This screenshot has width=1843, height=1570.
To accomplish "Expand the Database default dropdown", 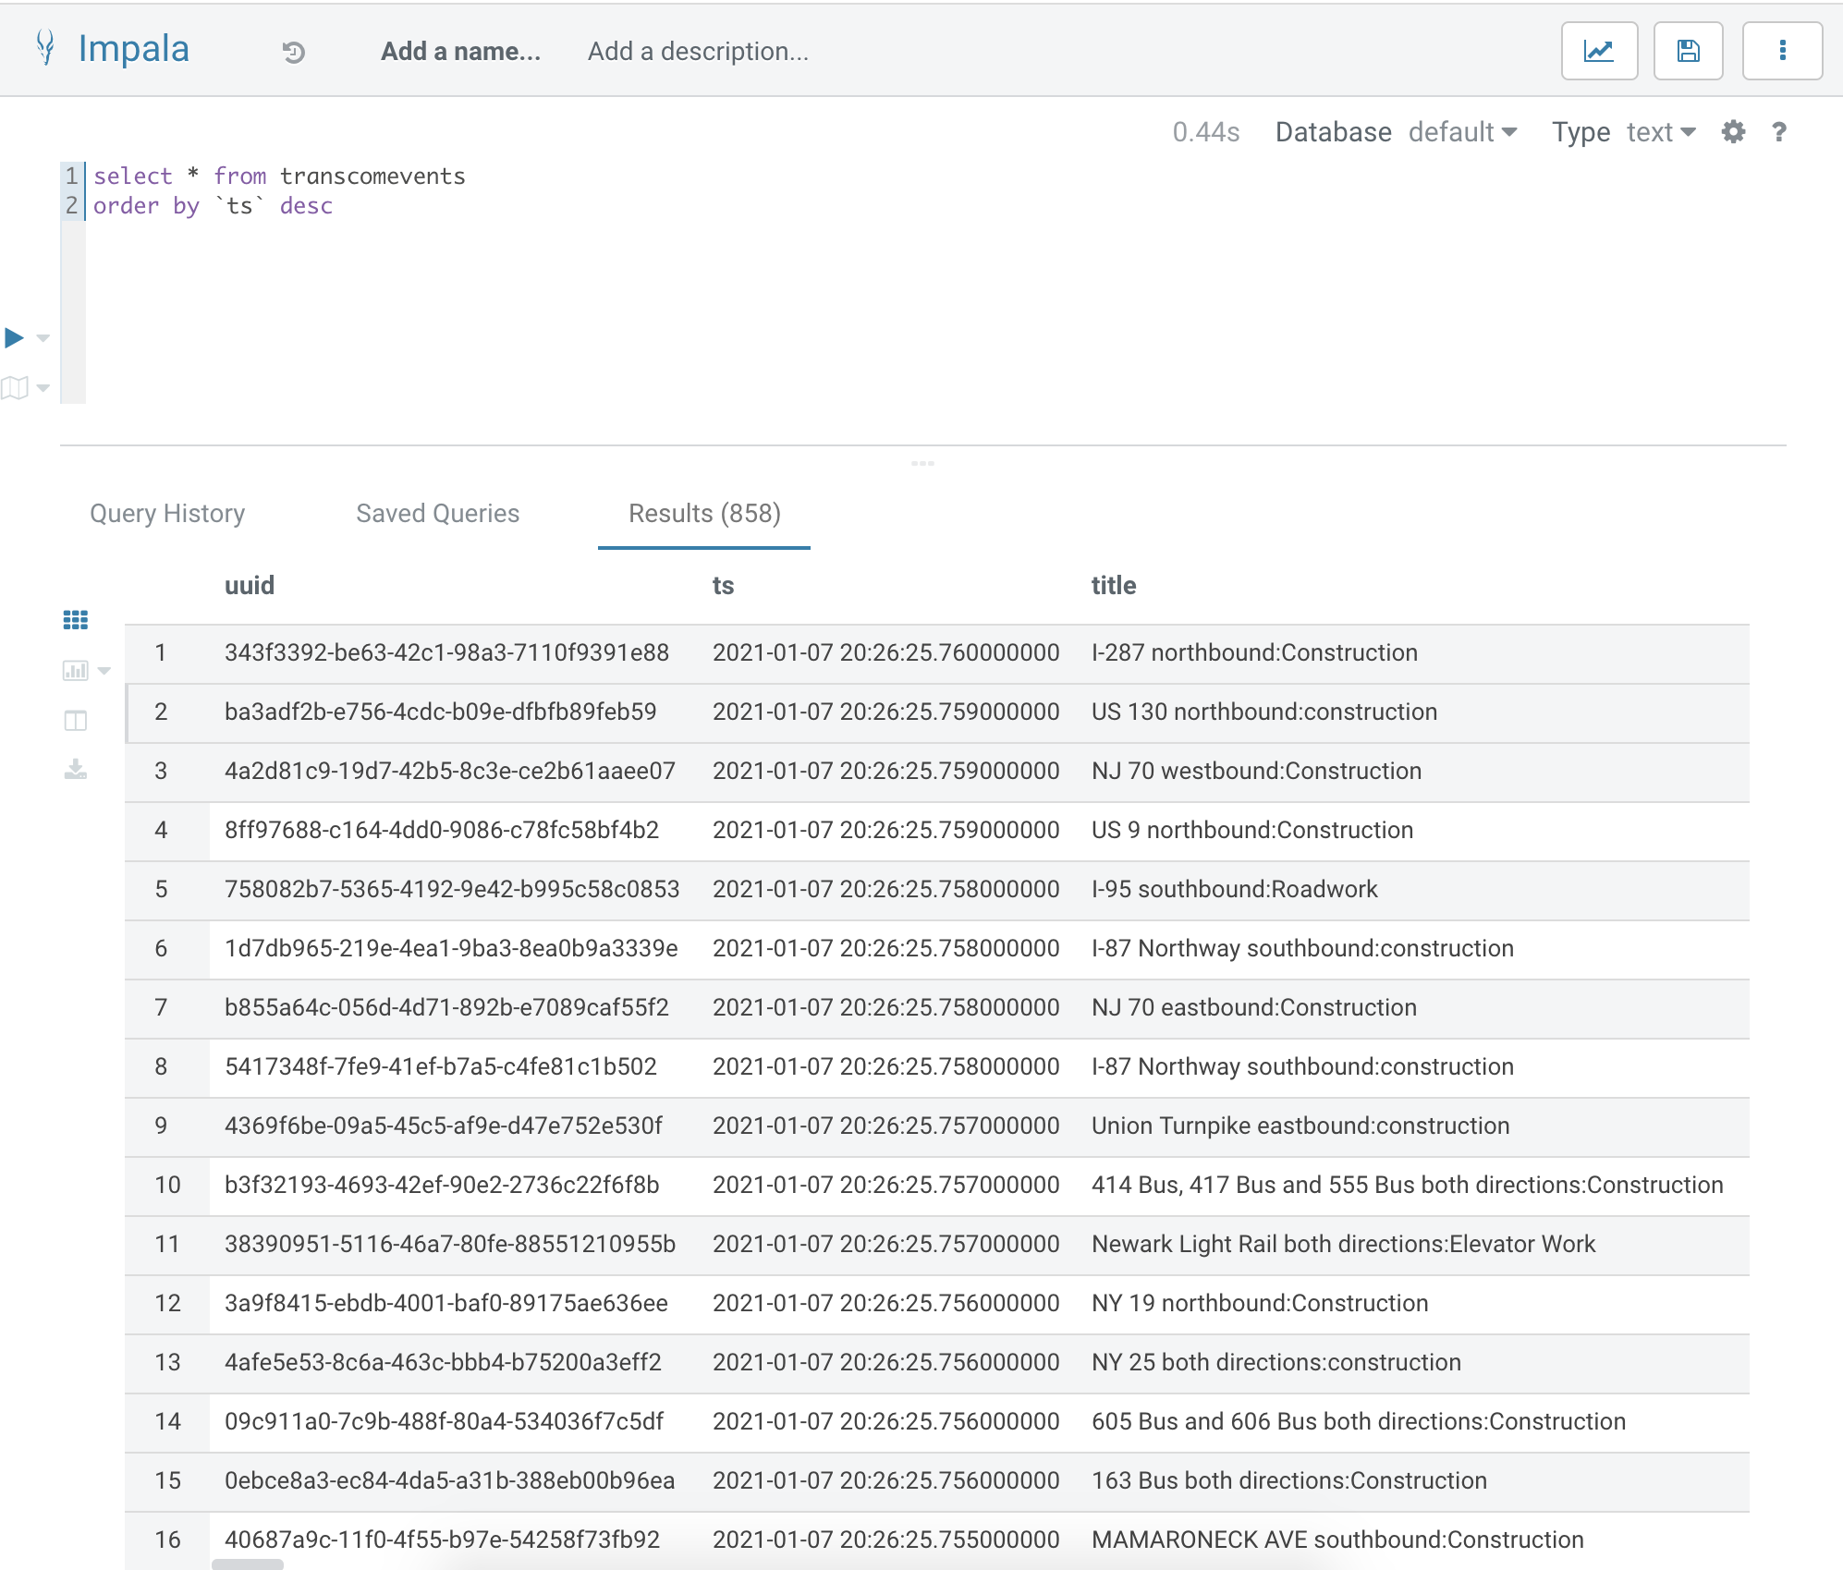I will (1462, 132).
